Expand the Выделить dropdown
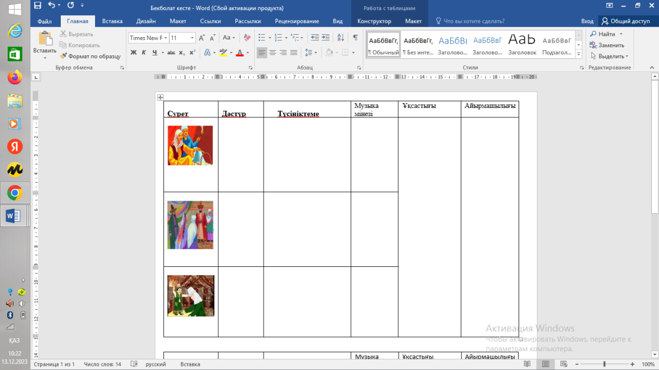659x370 pixels. click(613, 57)
